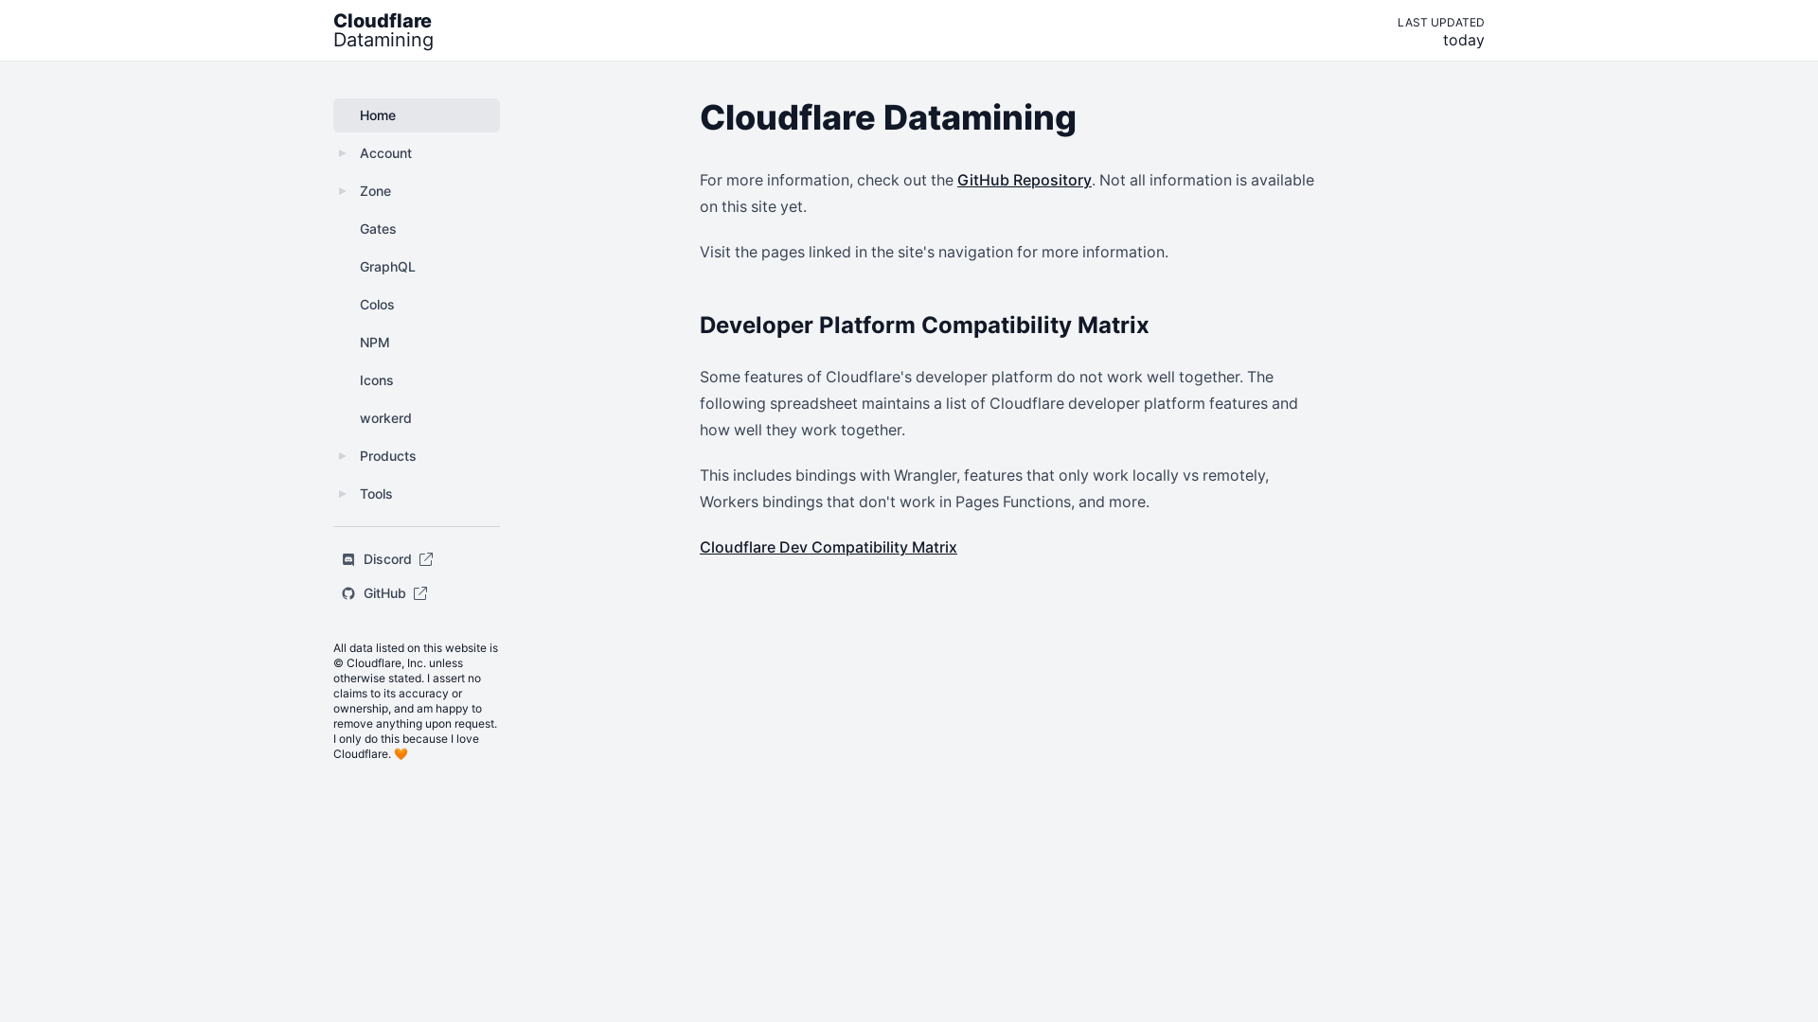Open the Discord link label
This screenshot has width=1818, height=1022.
(x=387, y=559)
